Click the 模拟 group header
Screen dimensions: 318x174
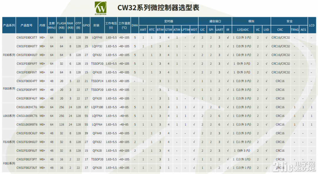251,21
